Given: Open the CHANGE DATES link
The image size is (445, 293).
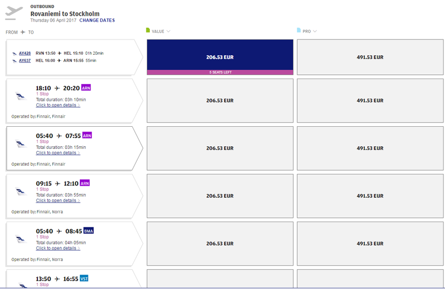Looking at the screenshot, I should [x=97, y=21].
